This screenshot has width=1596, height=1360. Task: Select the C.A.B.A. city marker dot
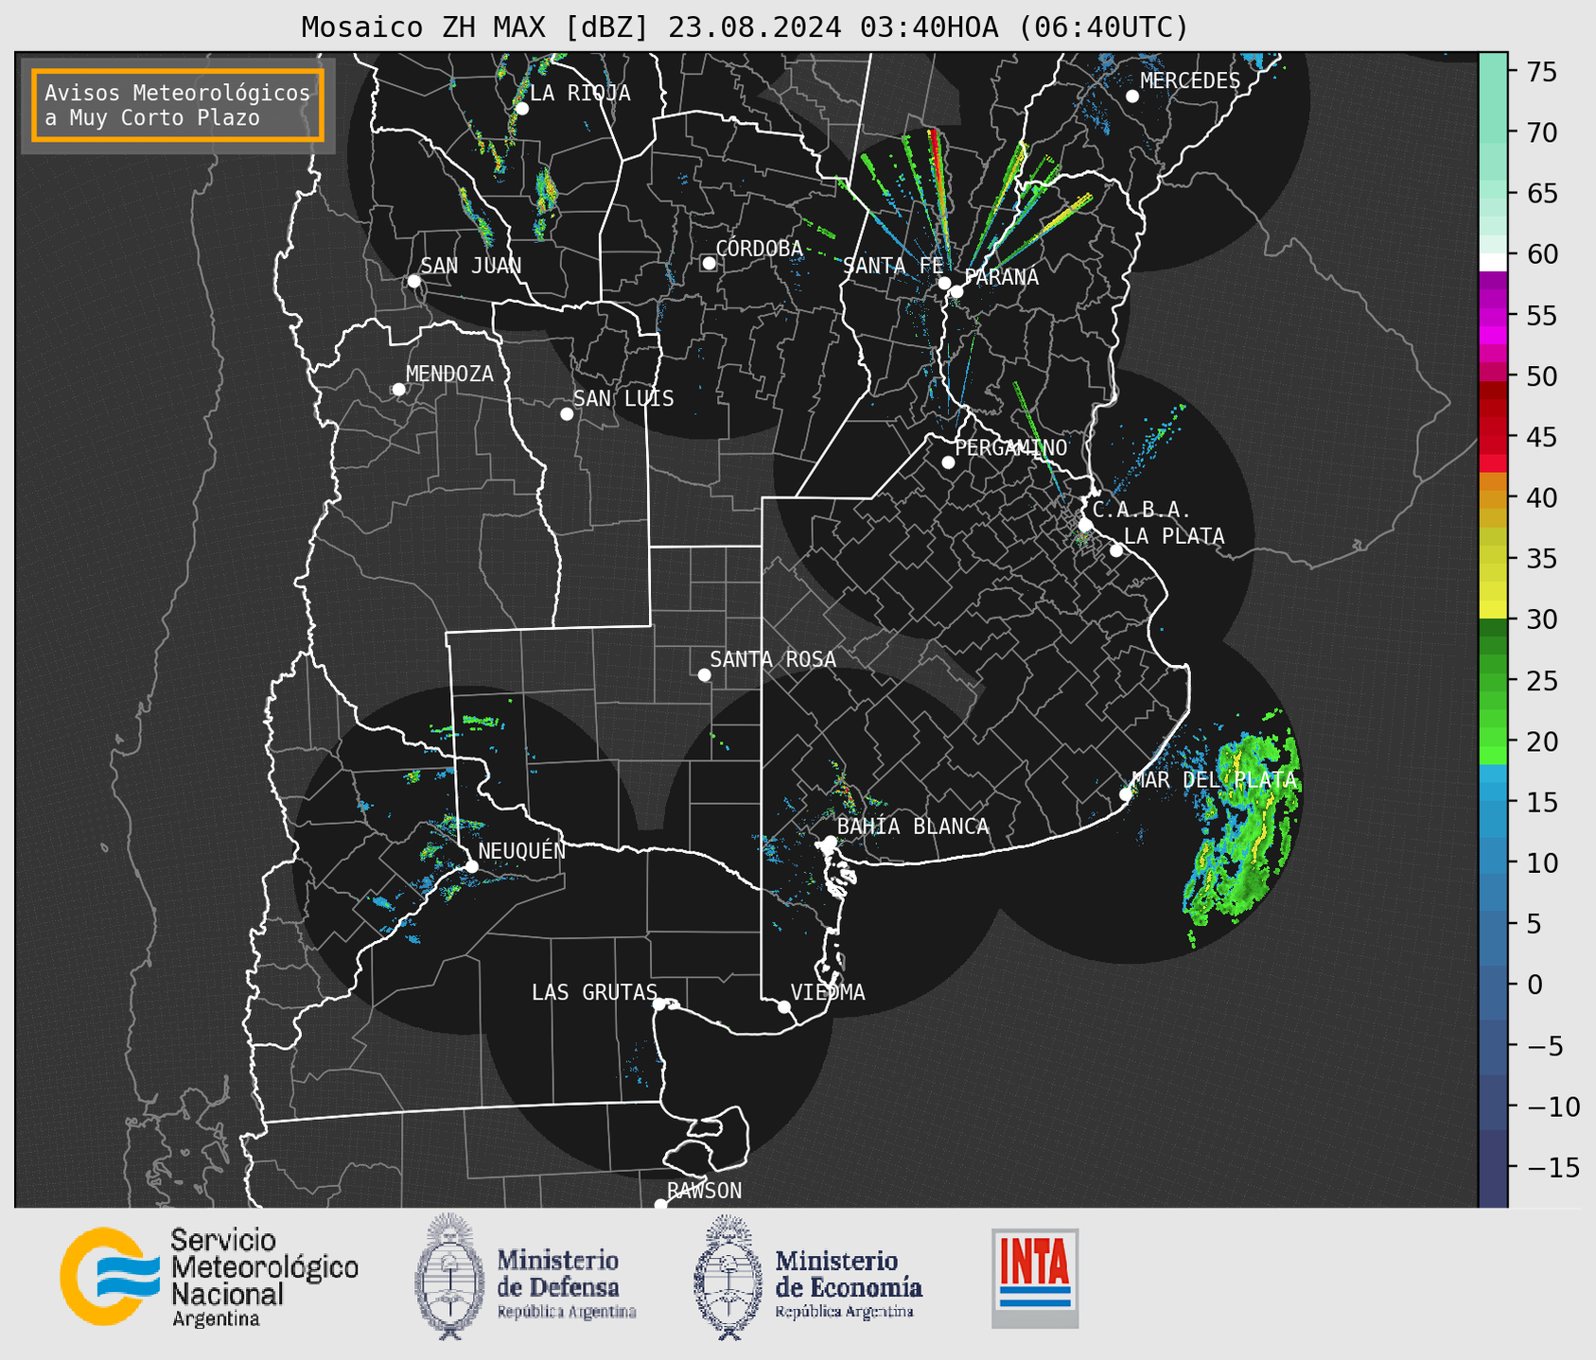(x=1086, y=525)
